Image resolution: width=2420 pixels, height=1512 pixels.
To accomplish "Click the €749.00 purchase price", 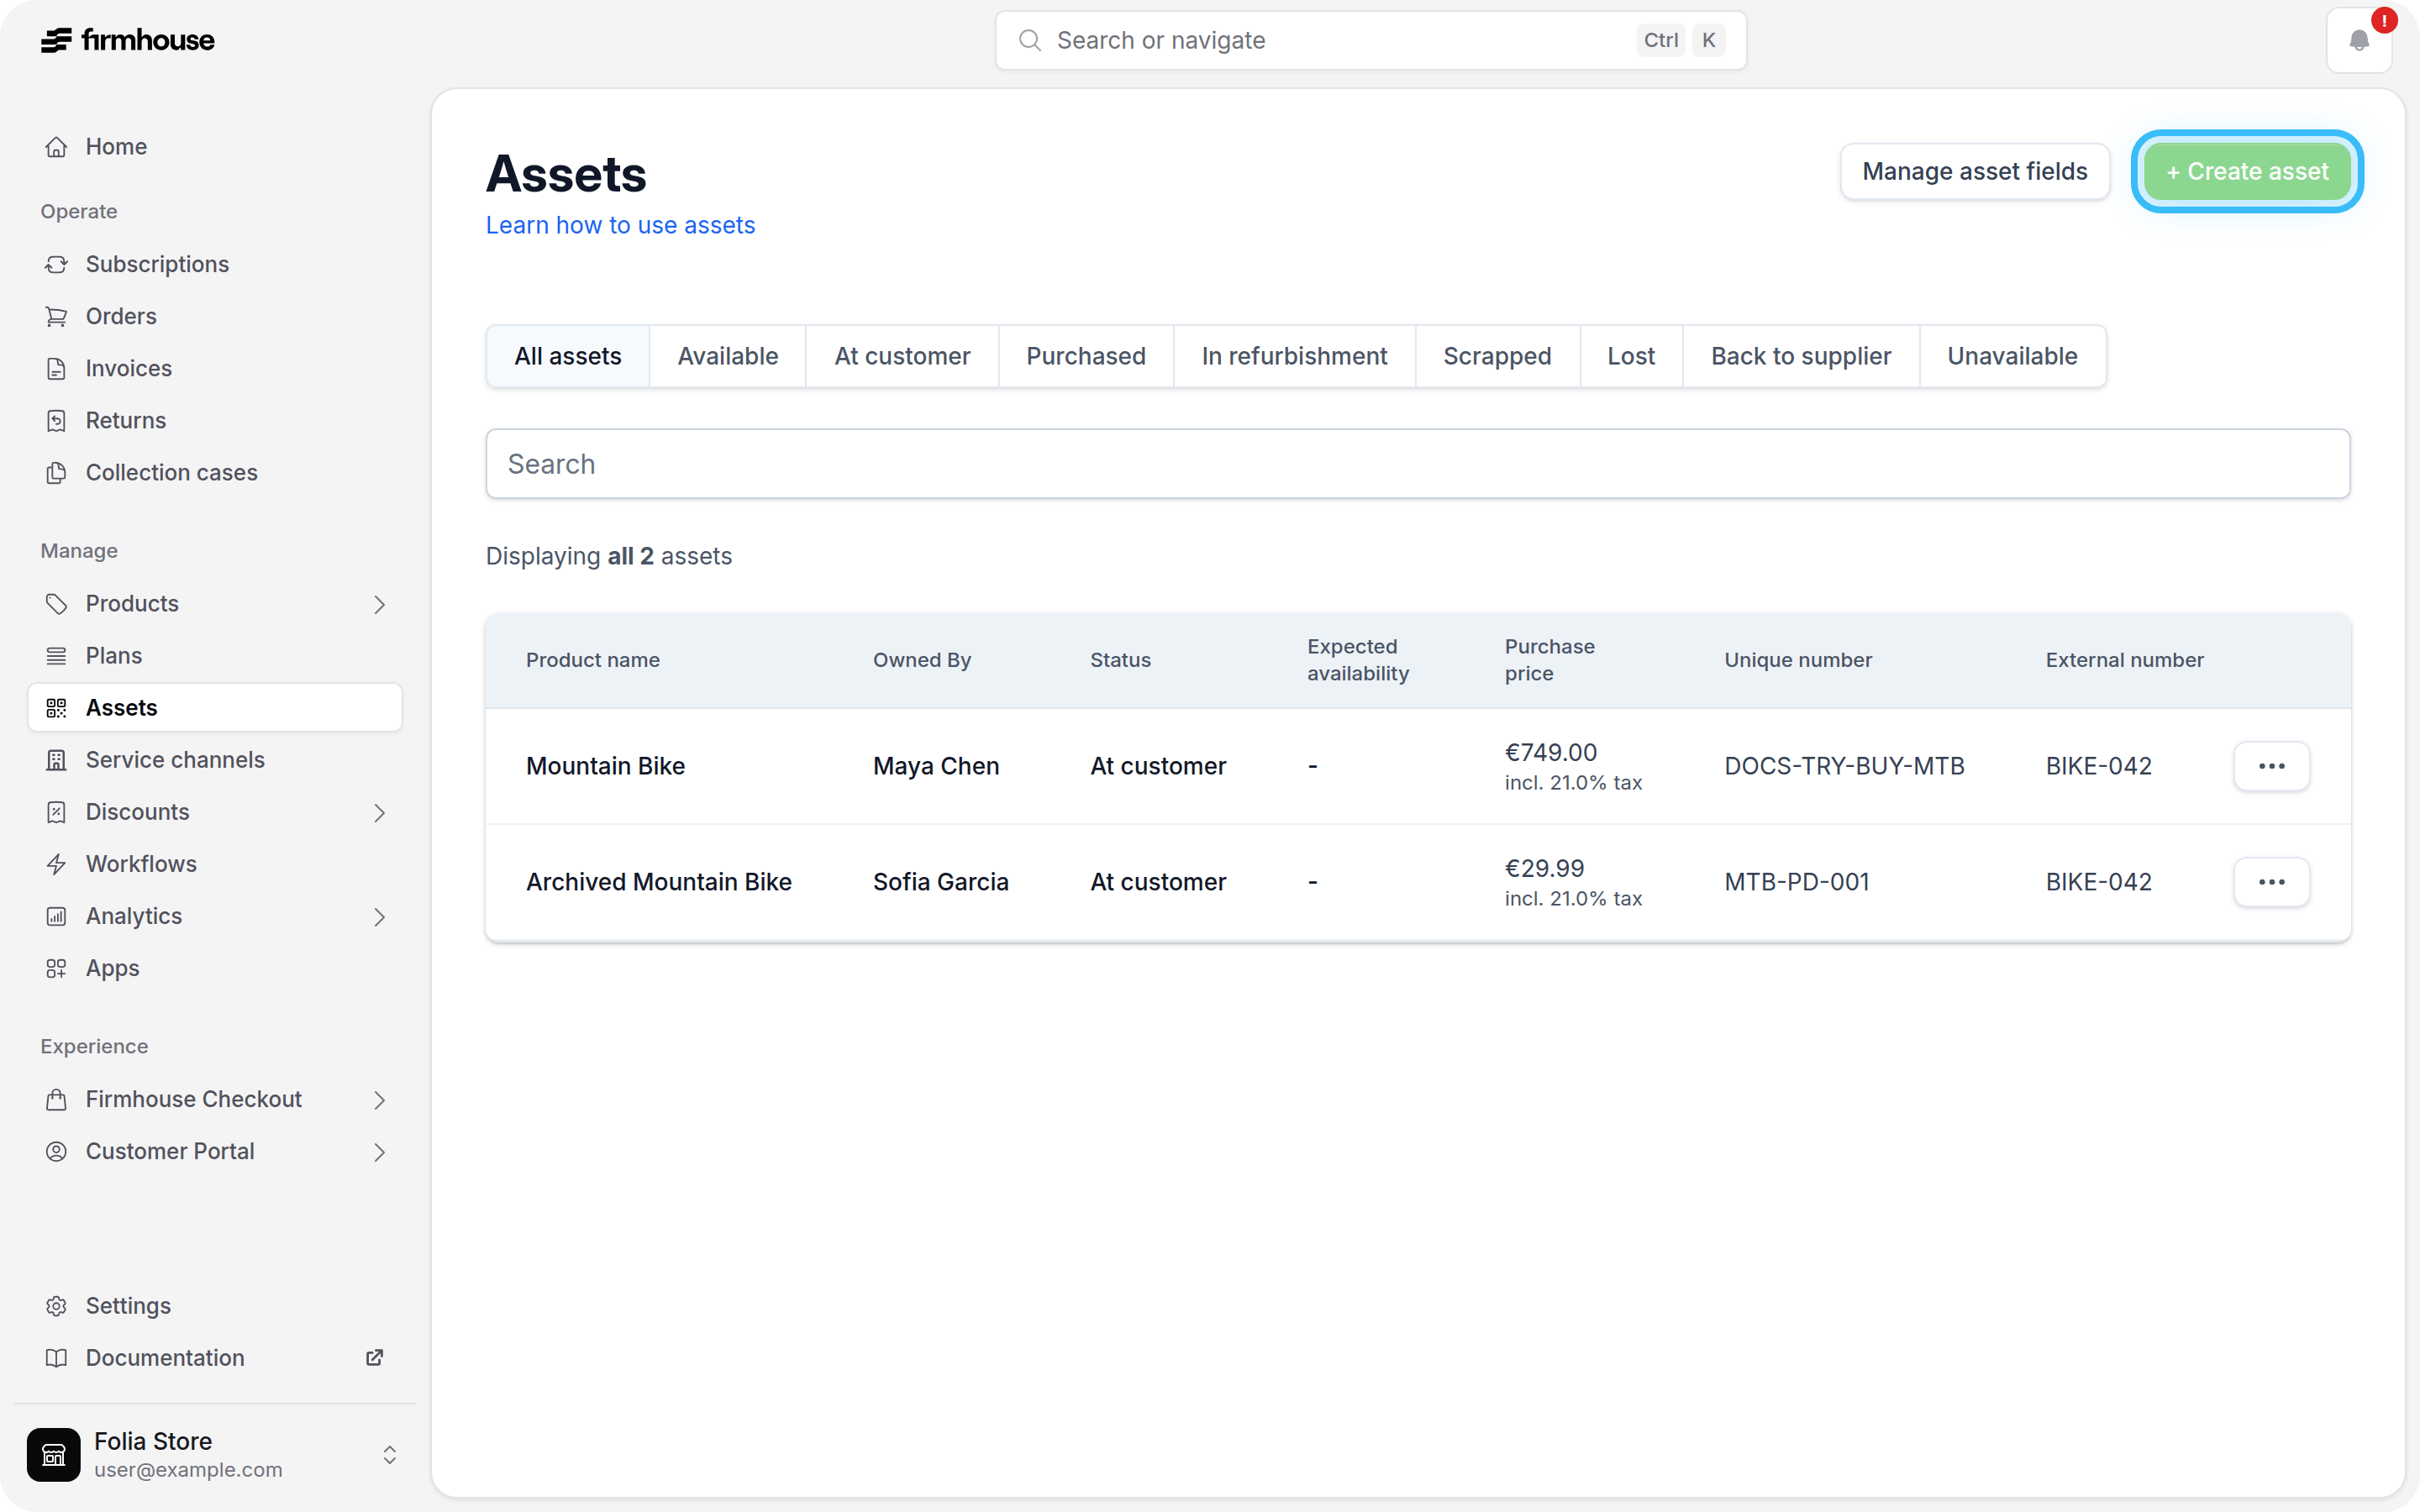I will click(x=1550, y=752).
